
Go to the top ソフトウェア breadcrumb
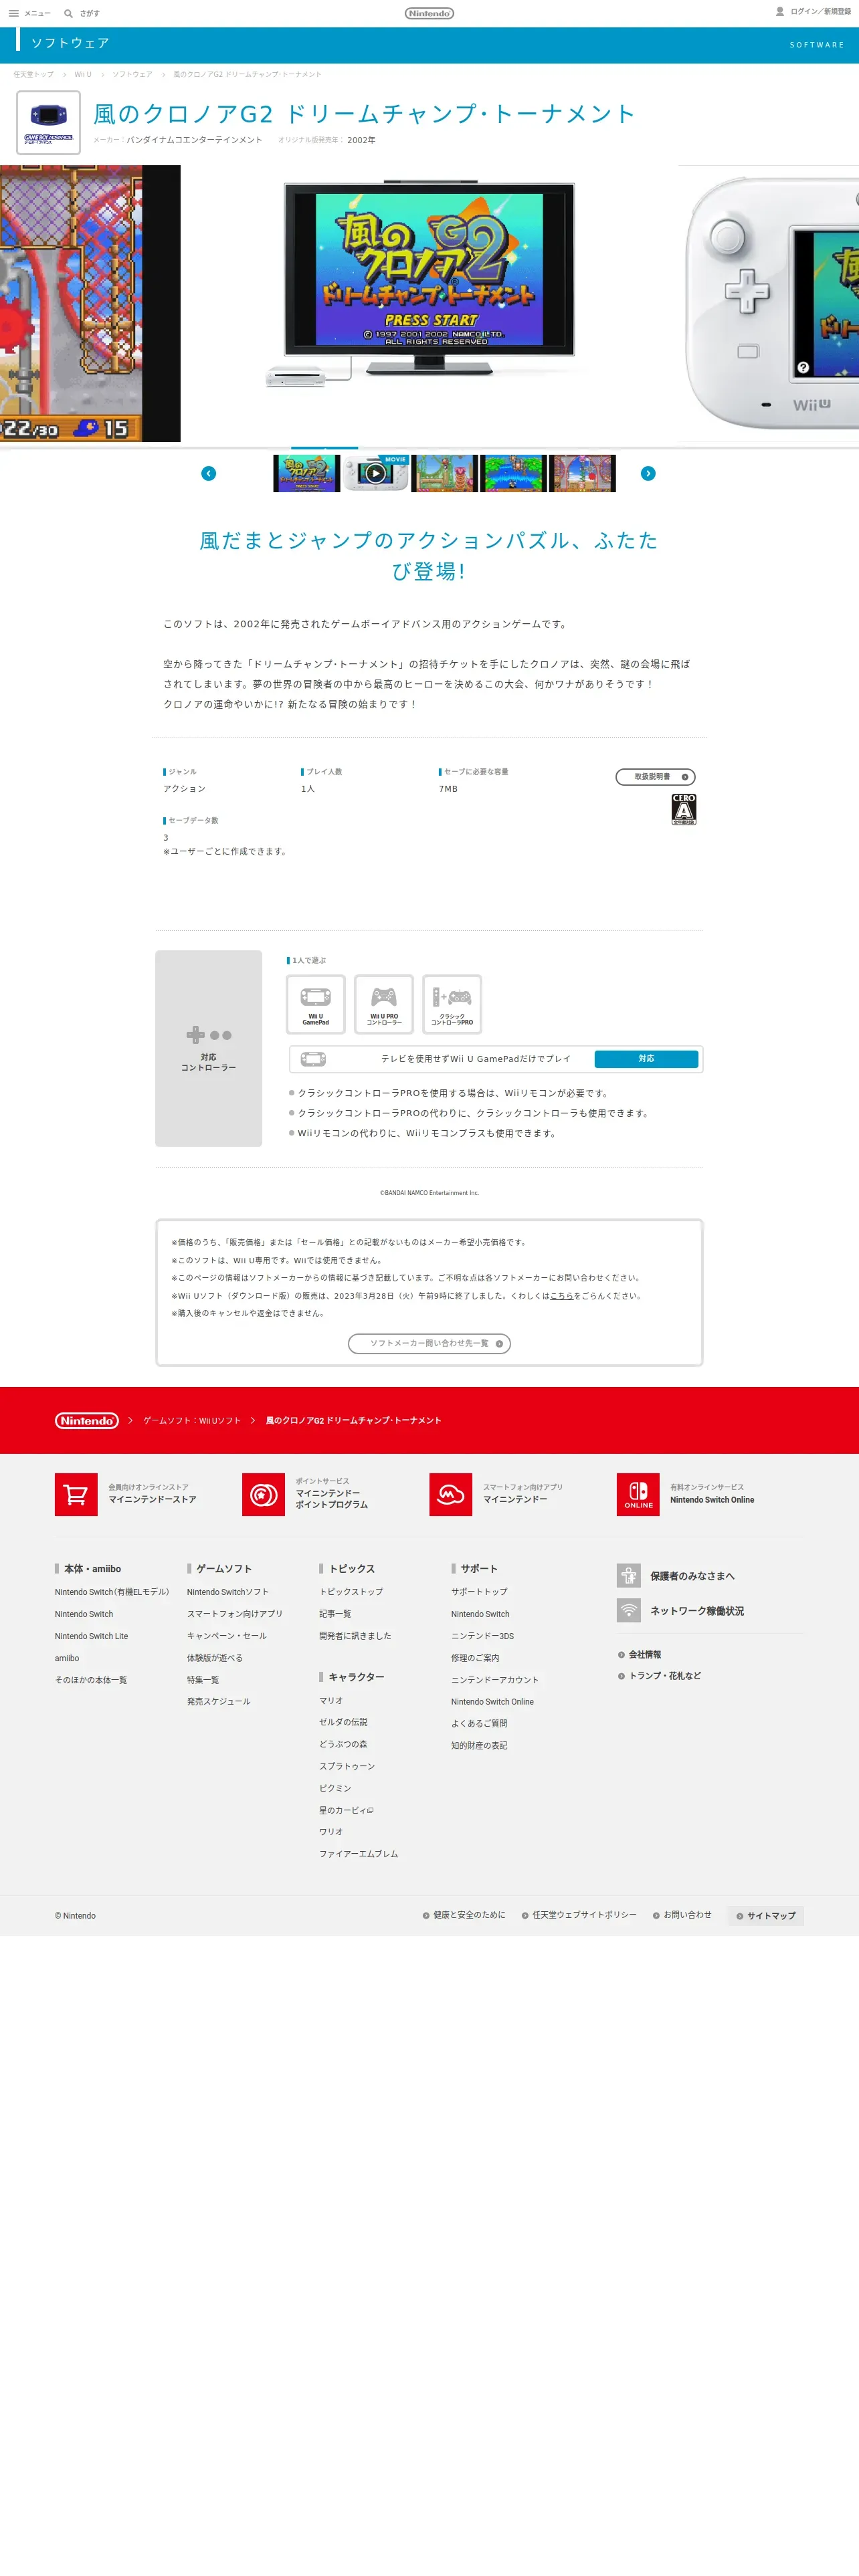pyautogui.click(x=132, y=74)
